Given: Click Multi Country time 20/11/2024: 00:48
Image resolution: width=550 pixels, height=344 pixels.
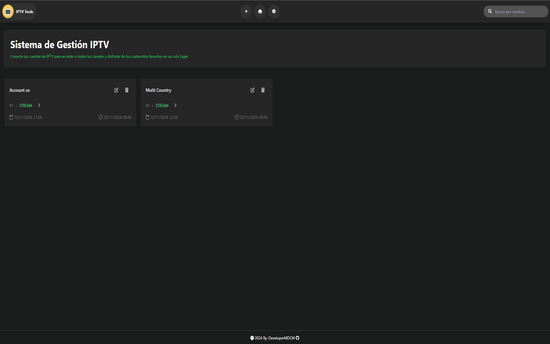Looking at the screenshot, I should click(x=254, y=117).
